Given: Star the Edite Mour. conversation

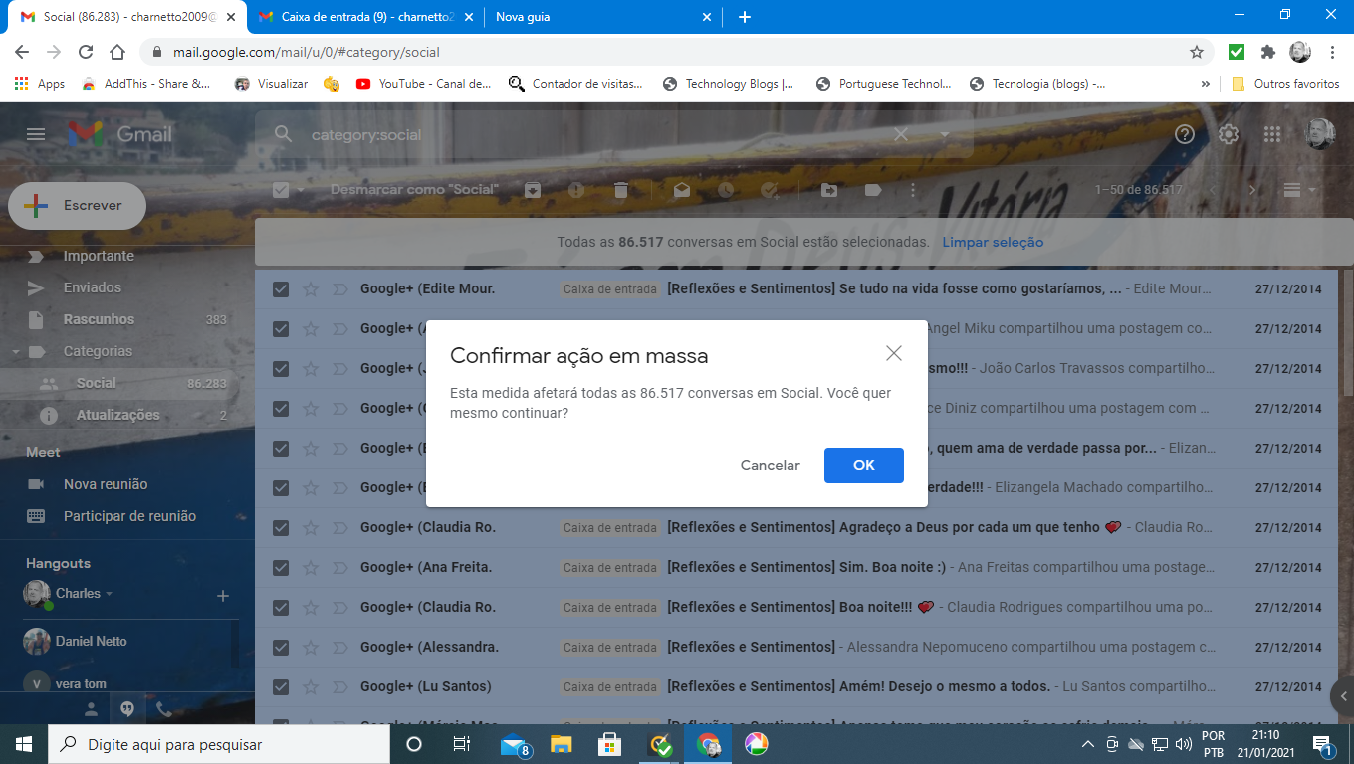Looking at the screenshot, I should [311, 288].
